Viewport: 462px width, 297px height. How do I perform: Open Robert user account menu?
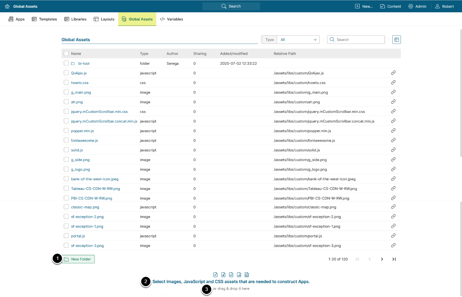444,6
